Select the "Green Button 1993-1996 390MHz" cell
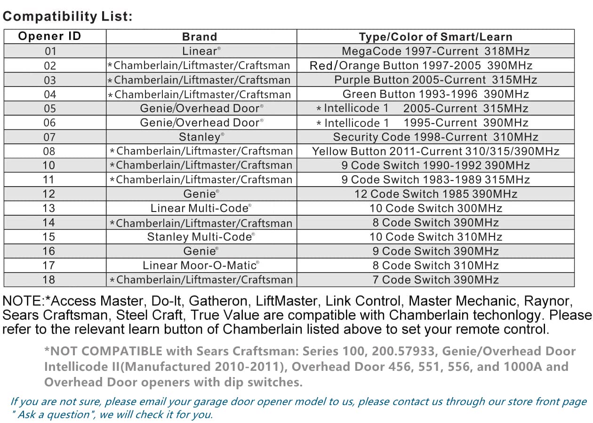593x423 pixels. [x=435, y=94]
